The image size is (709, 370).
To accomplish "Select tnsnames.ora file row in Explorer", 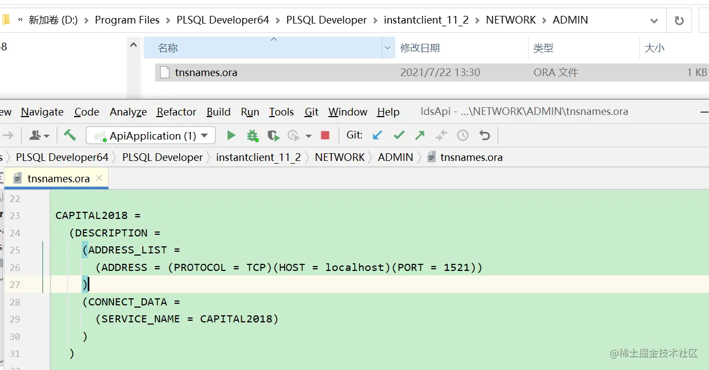I will (432, 72).
